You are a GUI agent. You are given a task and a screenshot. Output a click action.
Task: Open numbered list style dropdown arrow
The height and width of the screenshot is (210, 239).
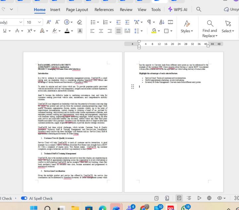point(110,22)
